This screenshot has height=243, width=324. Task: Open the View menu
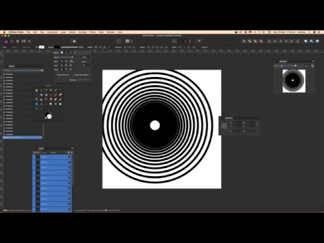coord(101,32)
